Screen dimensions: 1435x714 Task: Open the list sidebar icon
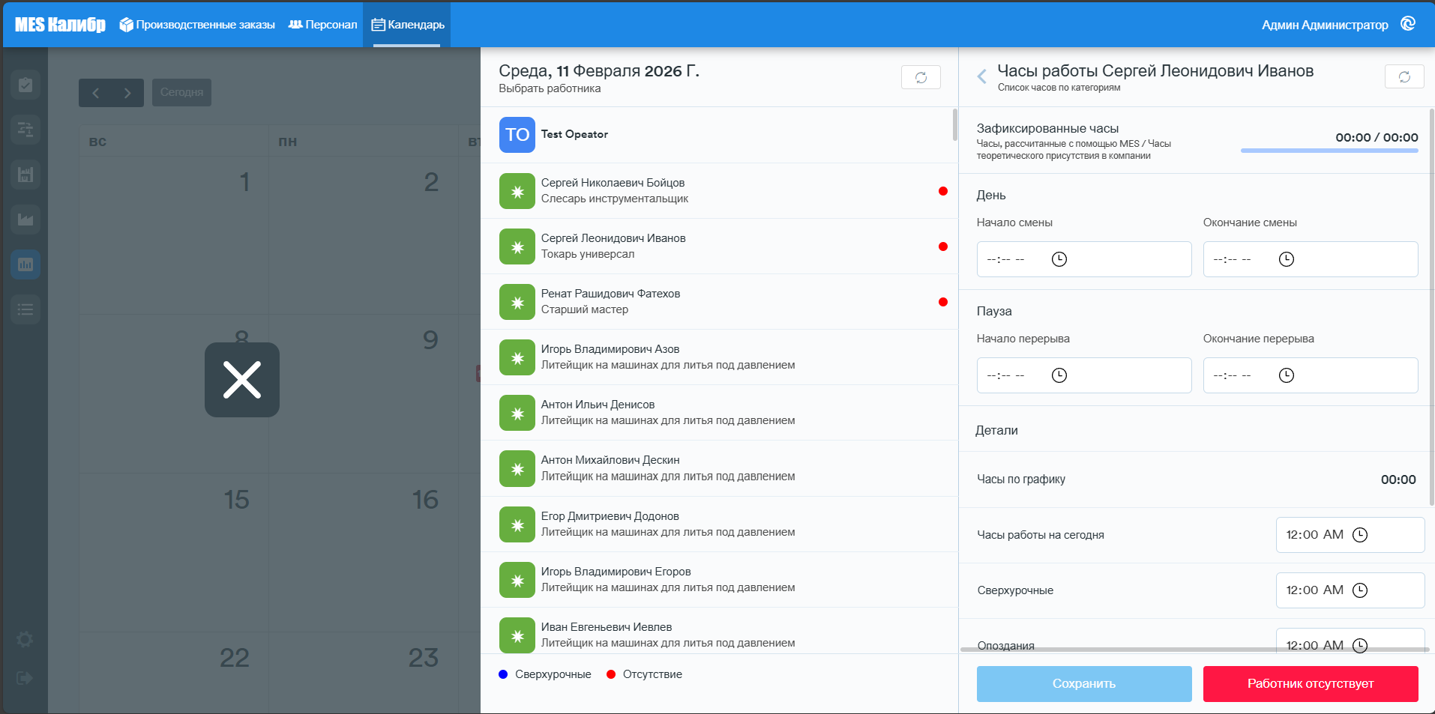(x=25, y=309)
